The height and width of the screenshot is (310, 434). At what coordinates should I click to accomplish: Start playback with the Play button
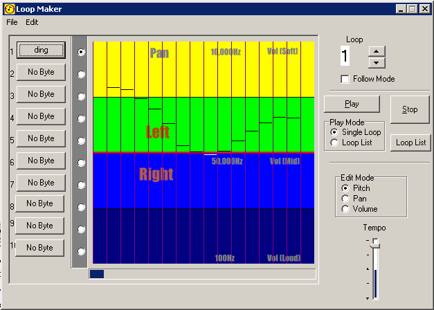352,104
